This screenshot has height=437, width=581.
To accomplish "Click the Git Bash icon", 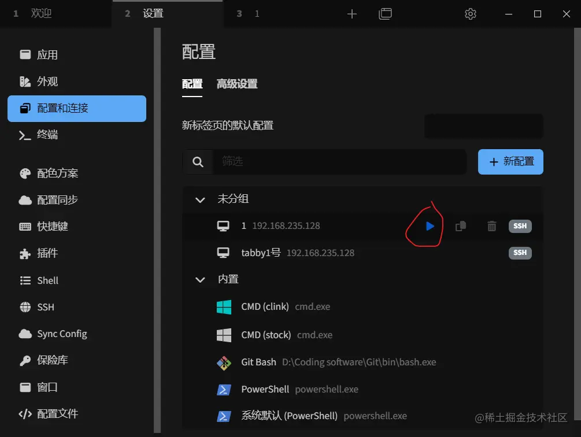I will [224, 363].
